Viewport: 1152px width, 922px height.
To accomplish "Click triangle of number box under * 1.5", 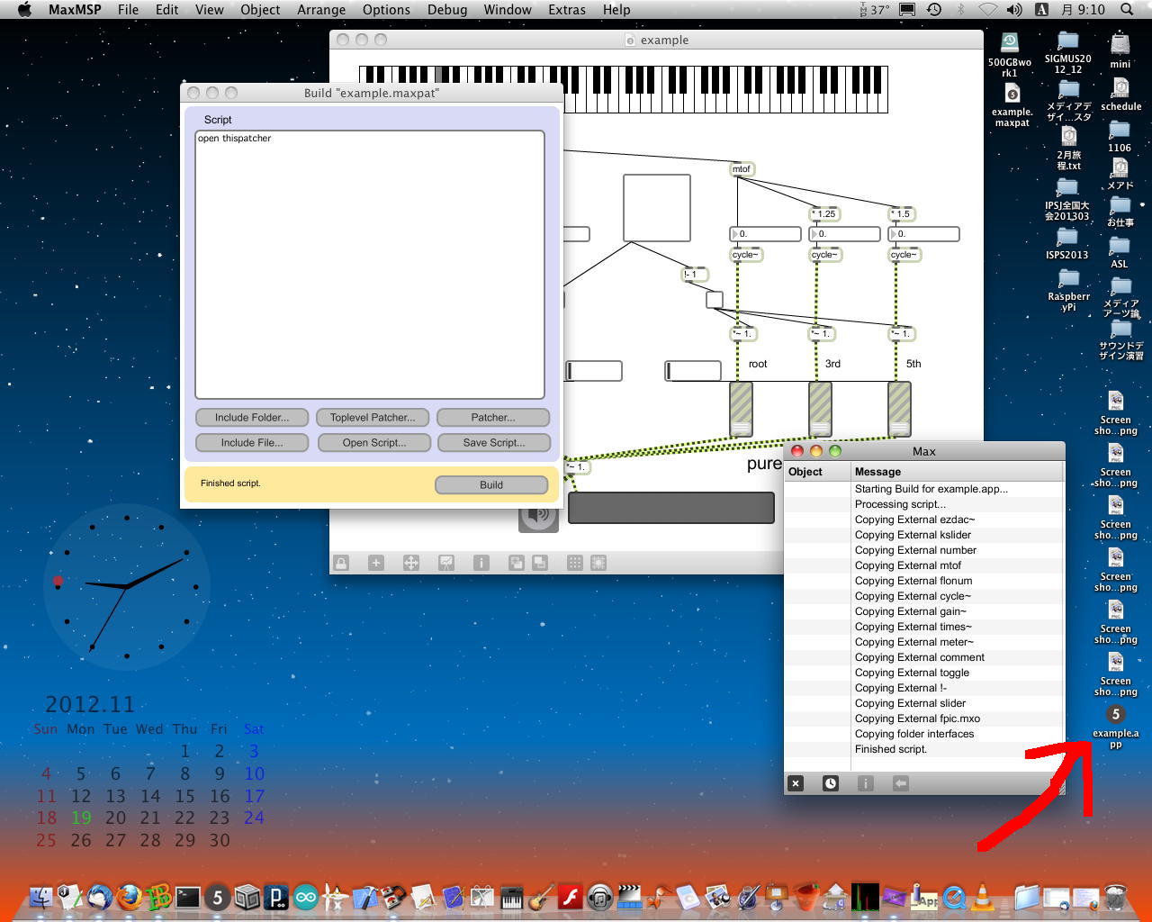I will tap(894, 234).
